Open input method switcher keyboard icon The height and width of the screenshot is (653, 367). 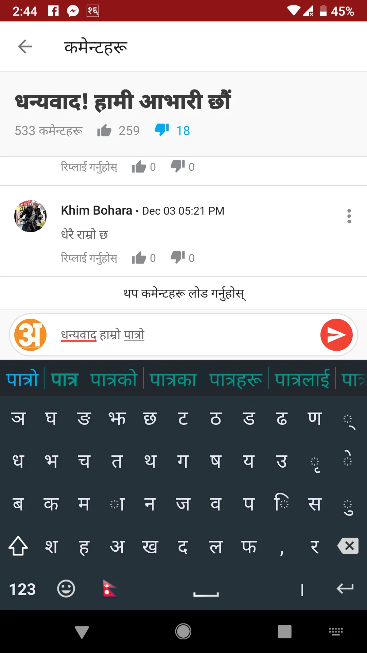pyautogui.click(x=336, y=632)
